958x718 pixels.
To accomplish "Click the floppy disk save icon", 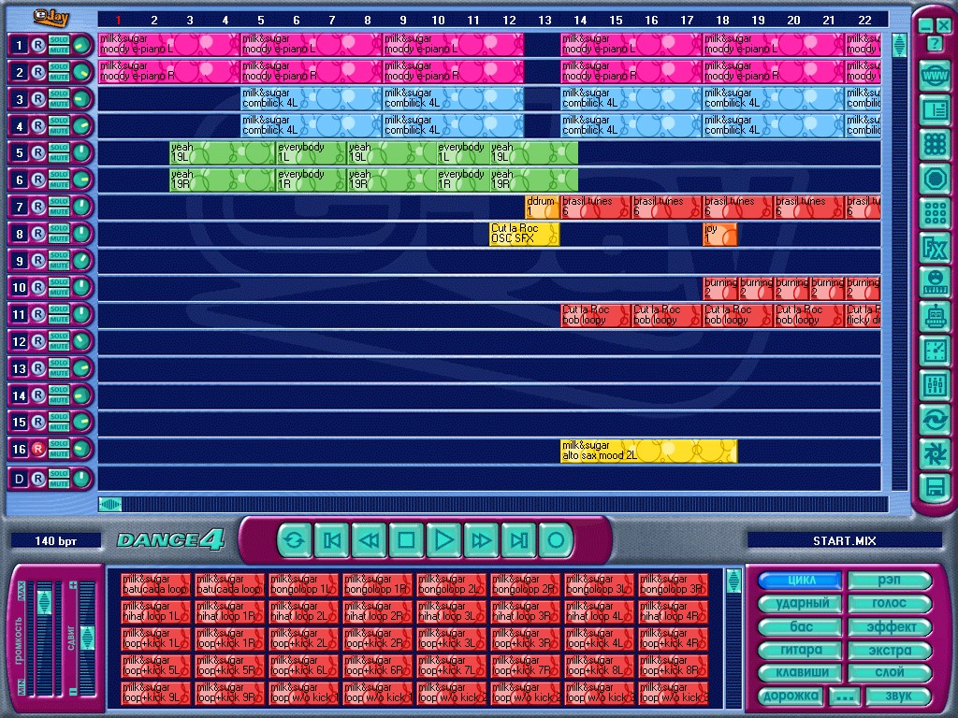I will coord(934,486).
